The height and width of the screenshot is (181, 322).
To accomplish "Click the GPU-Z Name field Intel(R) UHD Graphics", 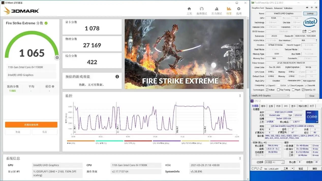I will coord(284,13).
